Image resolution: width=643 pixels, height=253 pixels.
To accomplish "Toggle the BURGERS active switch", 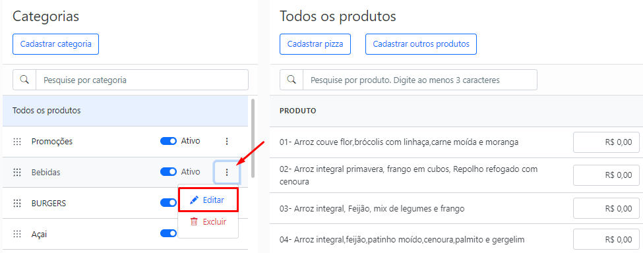I will click(x=168, y=203).
